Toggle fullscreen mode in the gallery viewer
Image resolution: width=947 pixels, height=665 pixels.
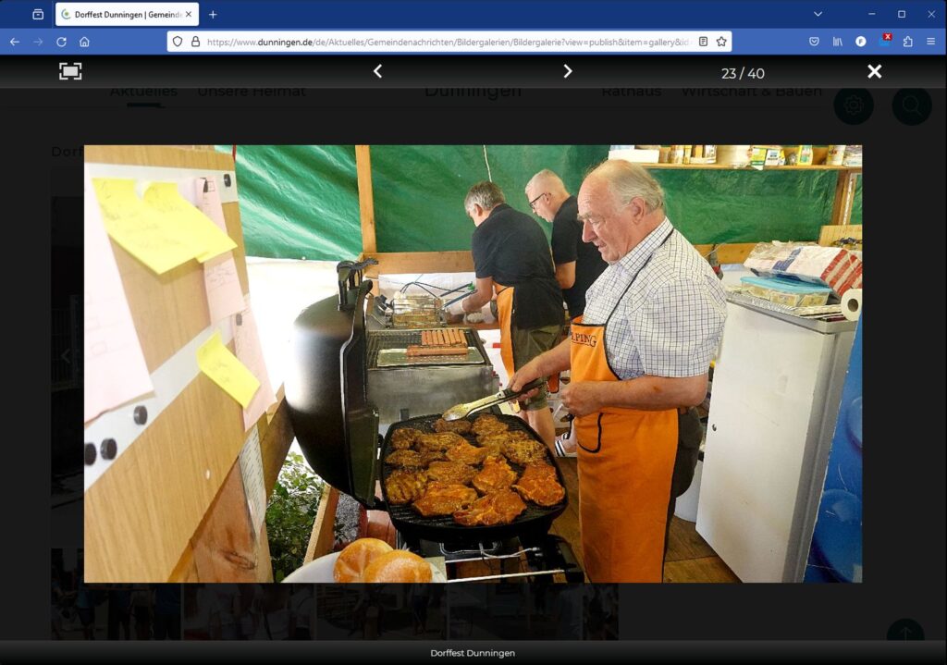click(70, 71)
